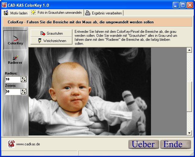The height and width of the screenshot is (157, 195).
Task: Click the Graustufen button
Action: [51, 33]
